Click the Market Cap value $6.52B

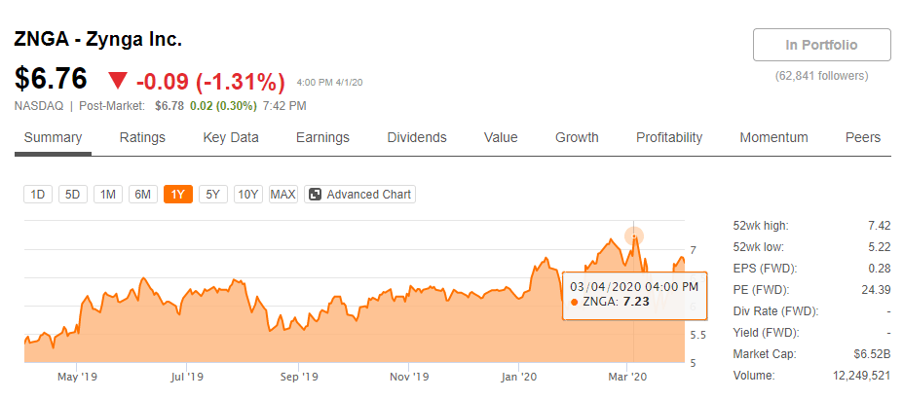click(873, 354)
